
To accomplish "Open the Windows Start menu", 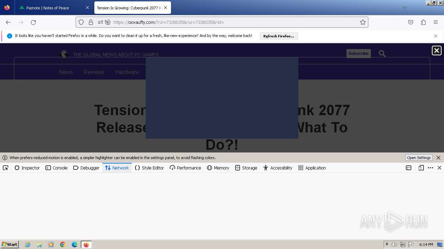I will (9, 244).
